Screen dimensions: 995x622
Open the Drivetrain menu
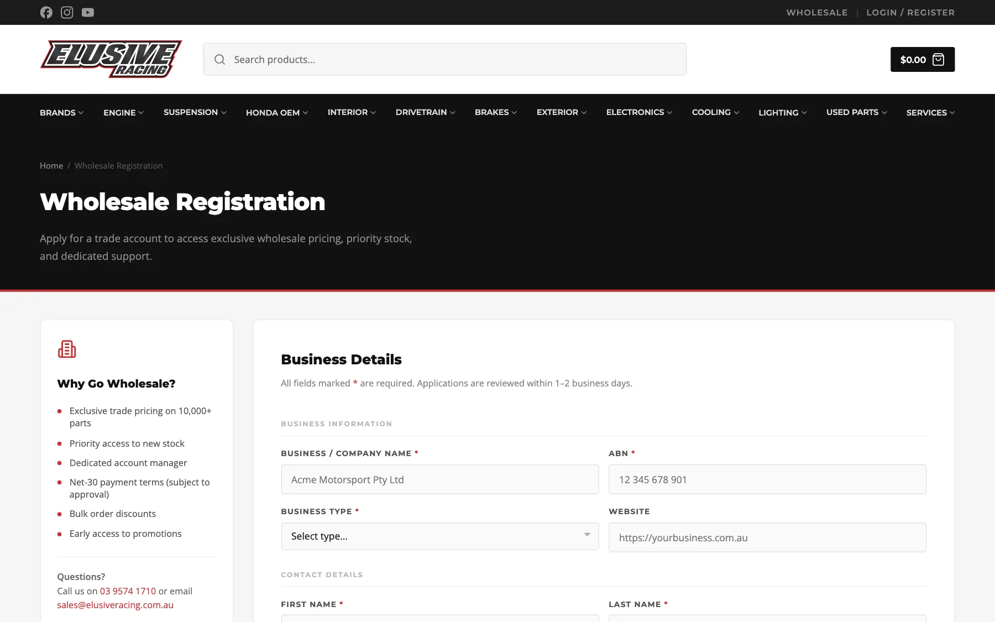(426, 112)
